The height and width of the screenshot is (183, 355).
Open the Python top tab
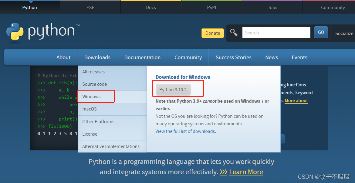click(30, 8)
